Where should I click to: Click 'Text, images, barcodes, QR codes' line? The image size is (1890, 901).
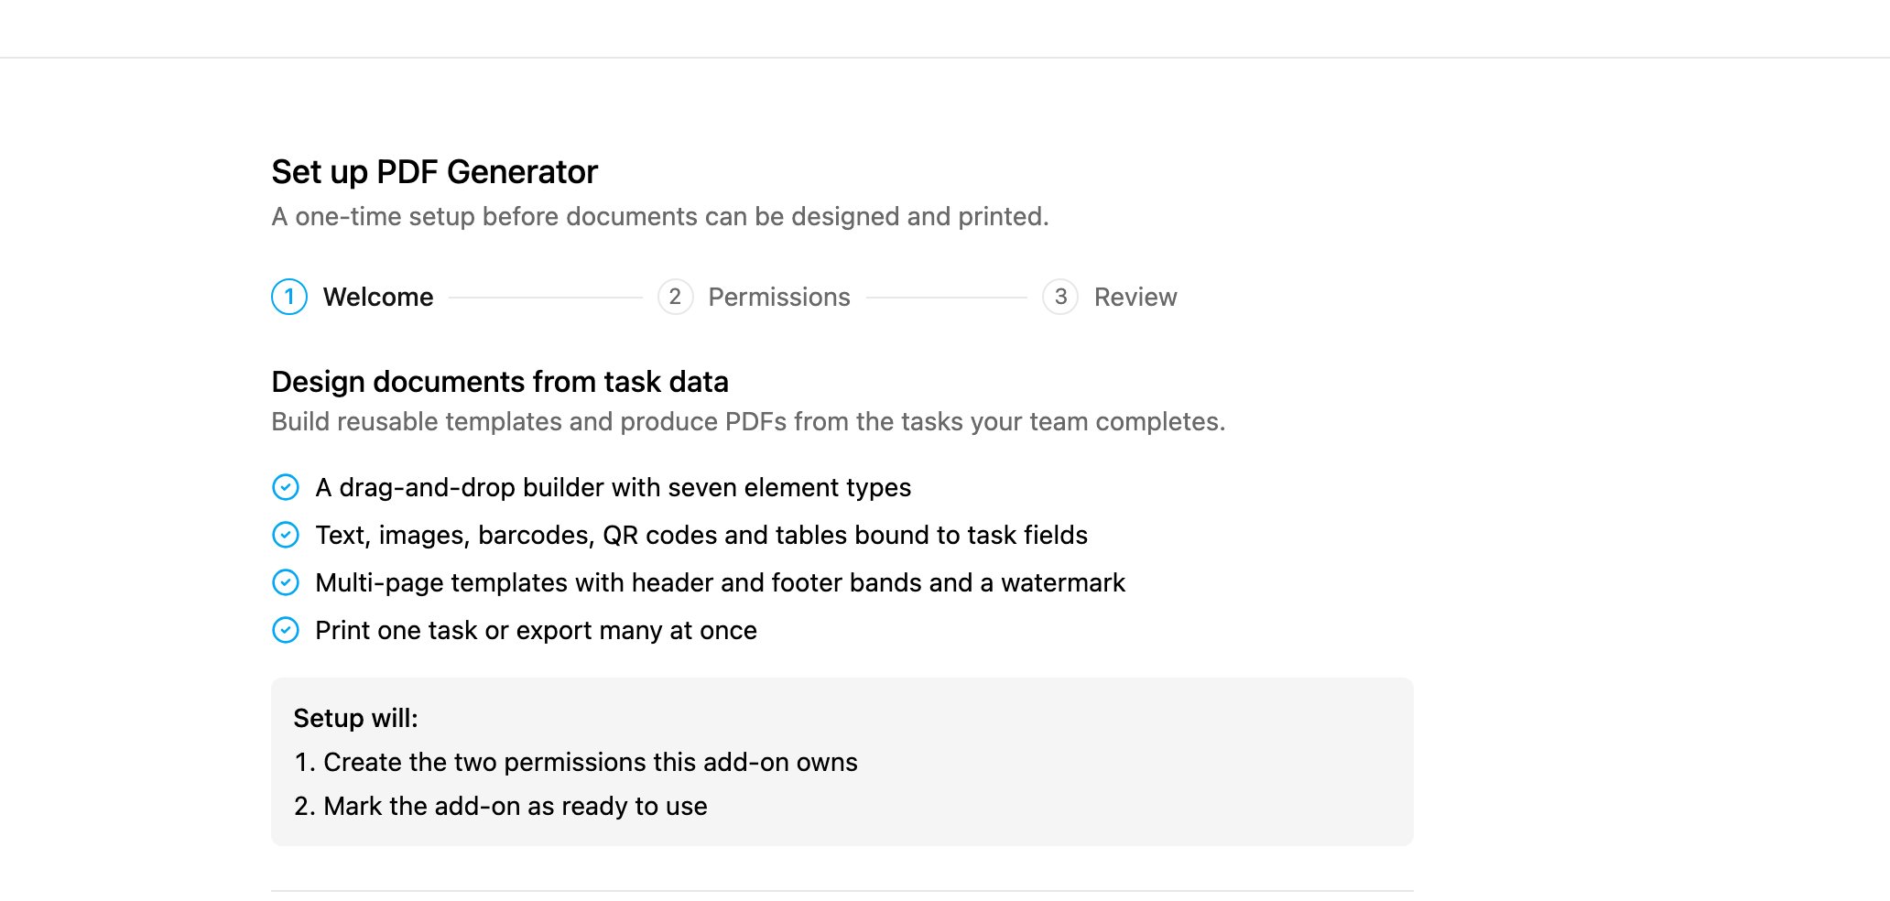(x=701, y=535)
